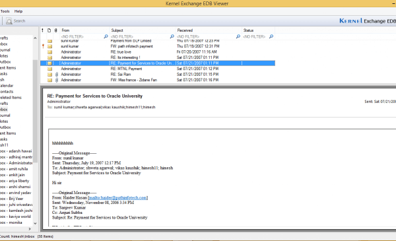Select mailbox kamlesh joshi in tree
The image size is (396, 241).
[16, 211]
